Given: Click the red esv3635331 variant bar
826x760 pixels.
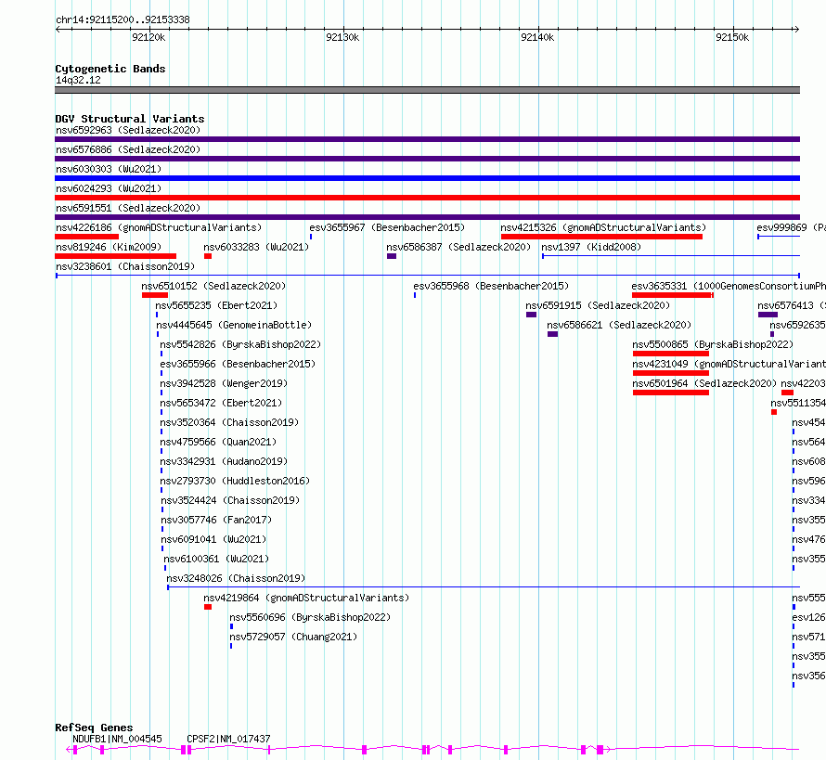Looking at the screenshot, I should point(673,295).
